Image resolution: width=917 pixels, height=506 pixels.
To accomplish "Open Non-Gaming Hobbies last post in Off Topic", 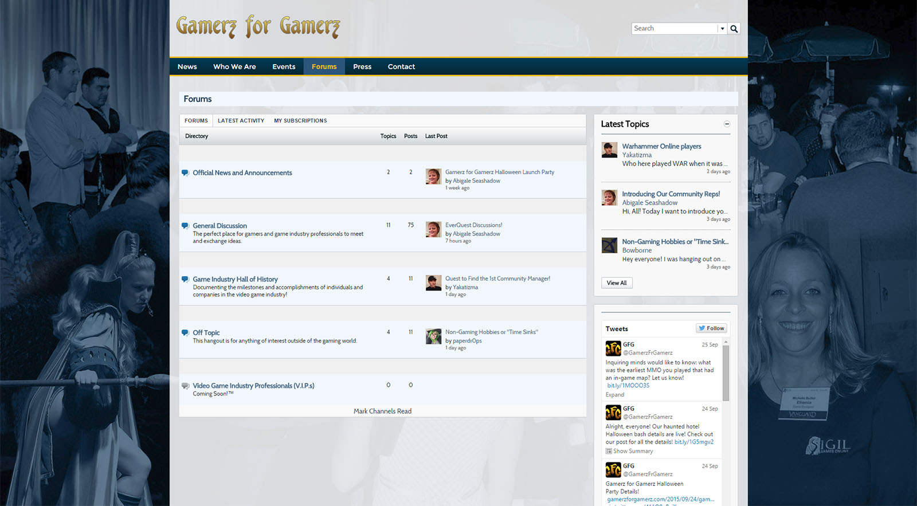I will (x=492, y=332).
